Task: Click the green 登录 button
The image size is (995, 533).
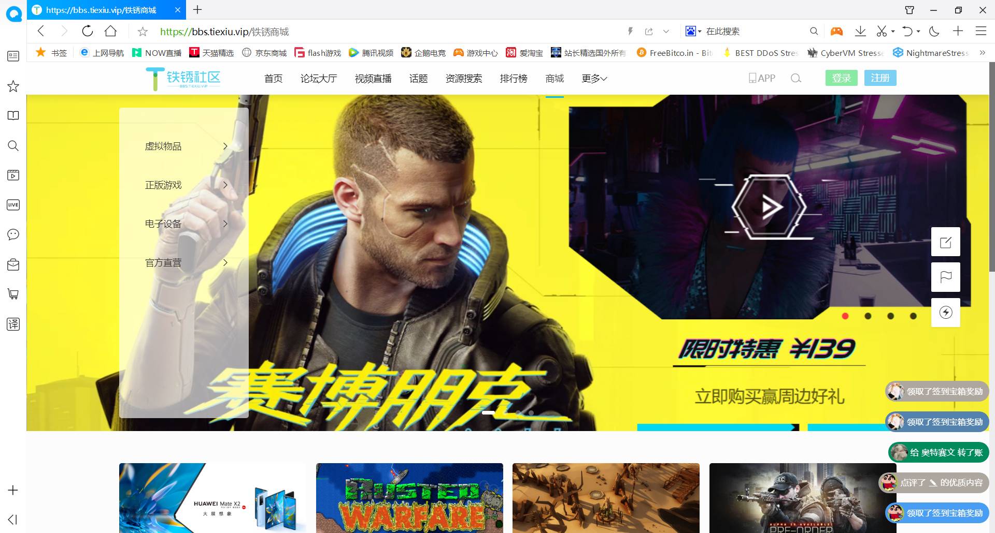Action: (841, 78)
